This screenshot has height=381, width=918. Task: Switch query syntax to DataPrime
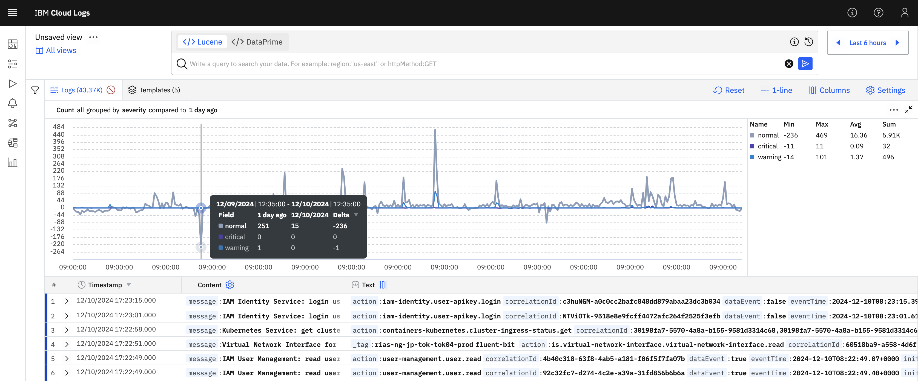tap(257, 42)
